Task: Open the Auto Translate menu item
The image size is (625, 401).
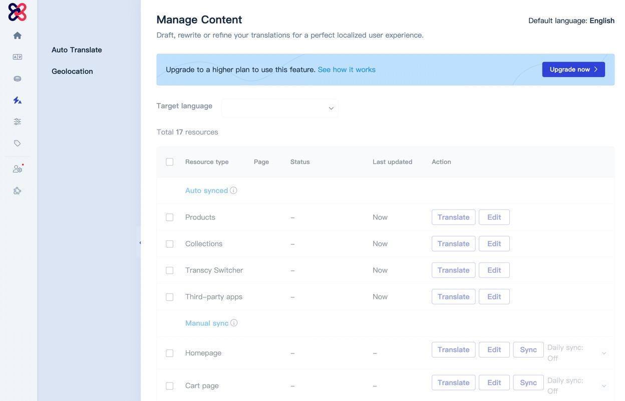Action: pos(77,50)
